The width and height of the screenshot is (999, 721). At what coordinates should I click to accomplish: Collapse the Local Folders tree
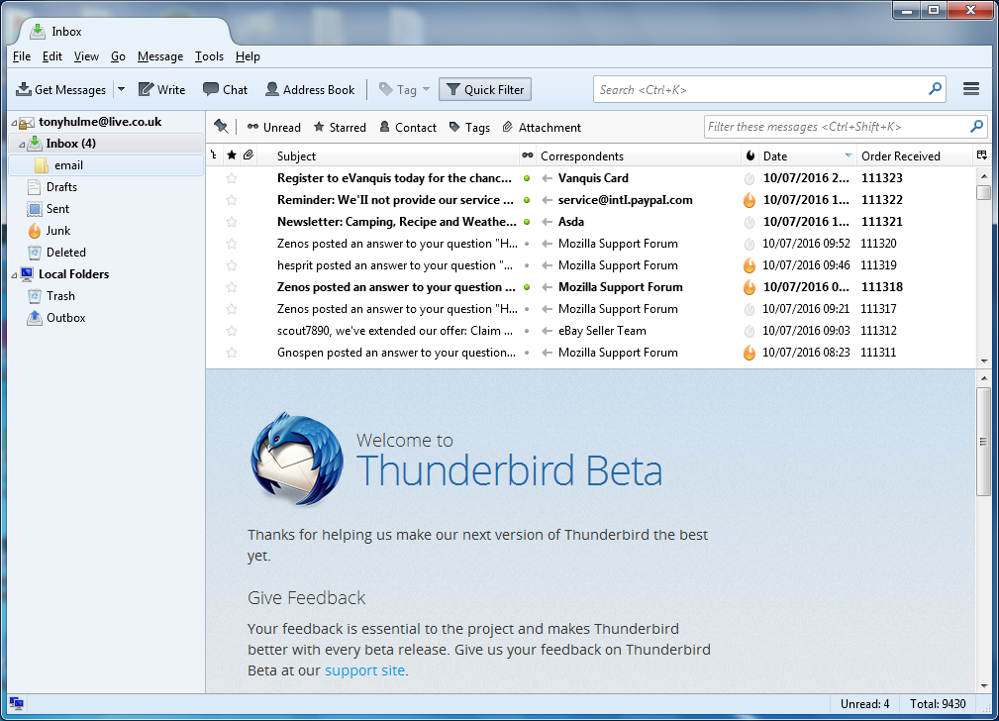pyautogui.click(x=14, y=274)
